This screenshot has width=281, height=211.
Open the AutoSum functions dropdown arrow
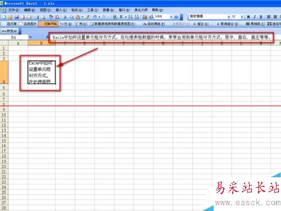click(x=126, y=17)
